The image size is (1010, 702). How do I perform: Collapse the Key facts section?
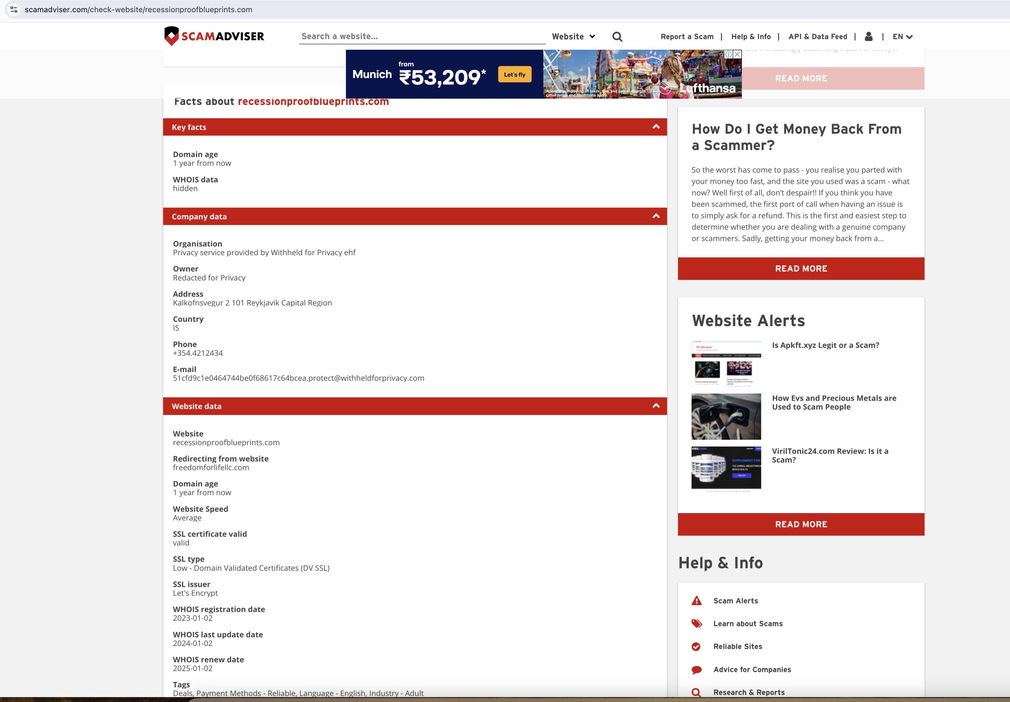point(656,127)
